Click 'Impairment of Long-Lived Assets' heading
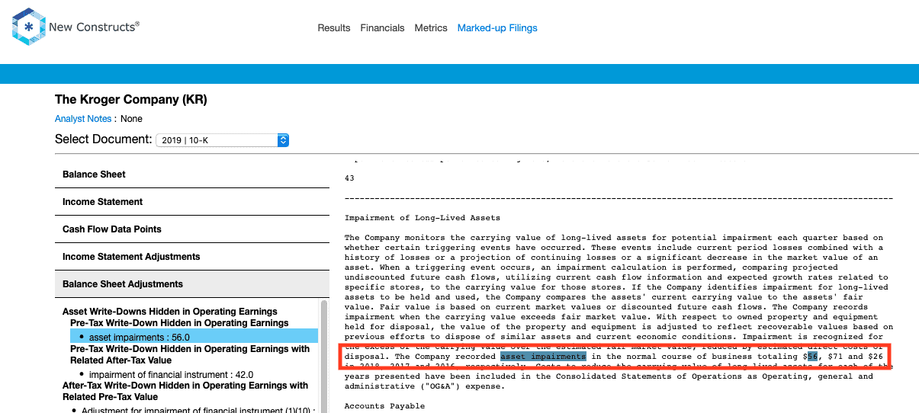Image resolution: width=919 pixels, height=413 pixels. tap(423, 218)
